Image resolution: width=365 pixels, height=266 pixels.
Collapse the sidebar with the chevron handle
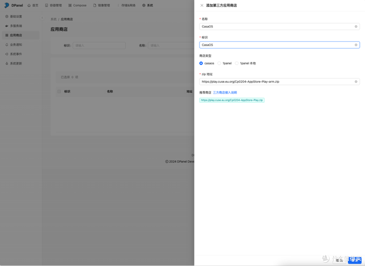pyautogui.click(x=42, y=18)
